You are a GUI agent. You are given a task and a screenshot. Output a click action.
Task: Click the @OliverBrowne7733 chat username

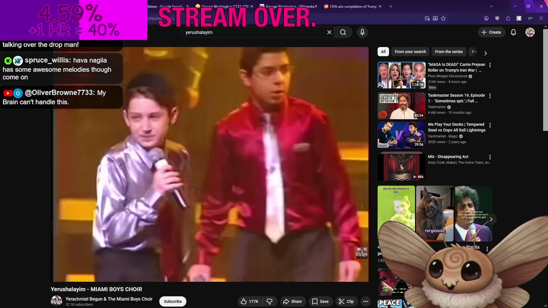[x=59, y=92]
